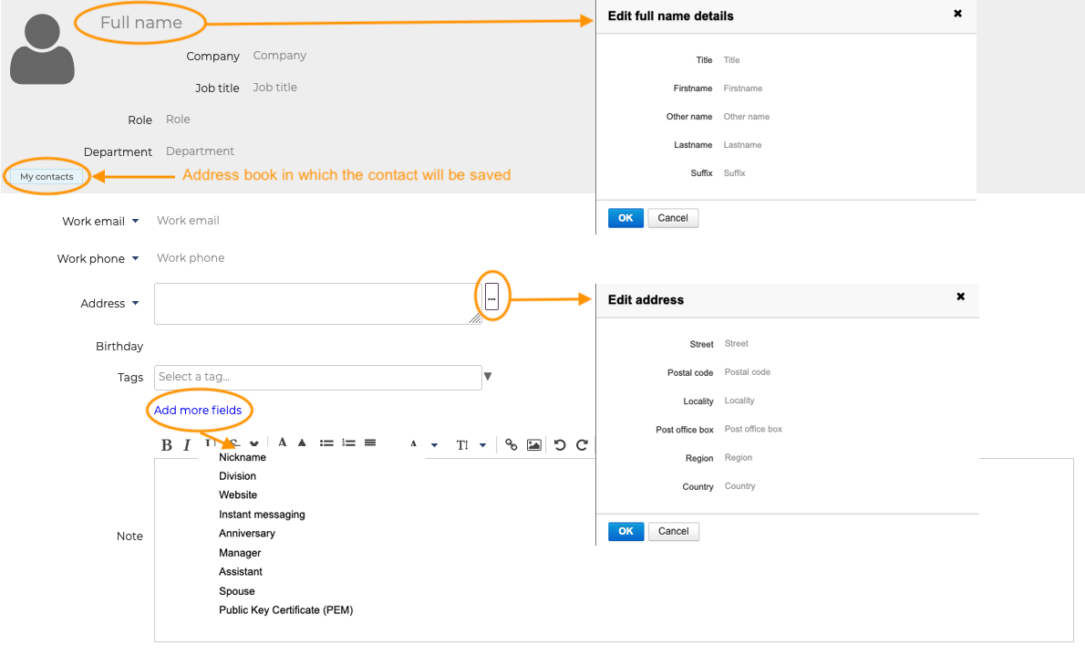Open address details with the ellipsis button
1085x656 pixels.
tap(491, 297)
